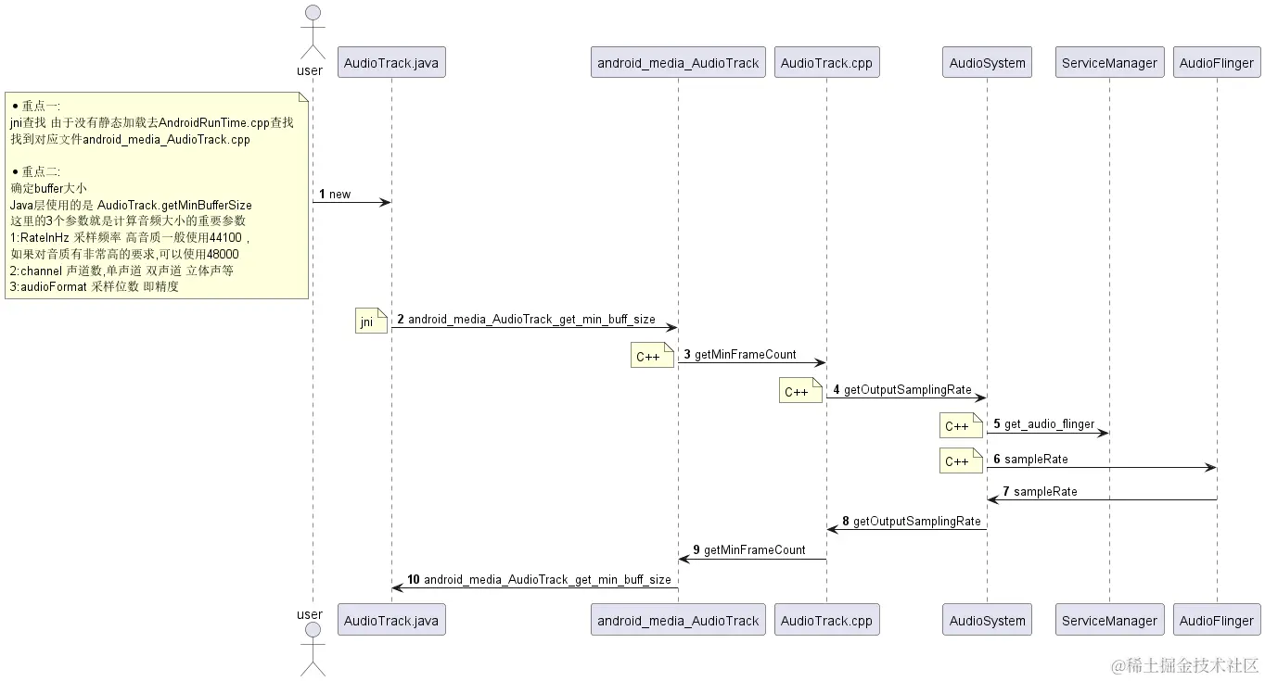The width and height of the screenshot is (1265, 681).
Task: Click the '确定buffer大小' note line
Action: [48, 188]
